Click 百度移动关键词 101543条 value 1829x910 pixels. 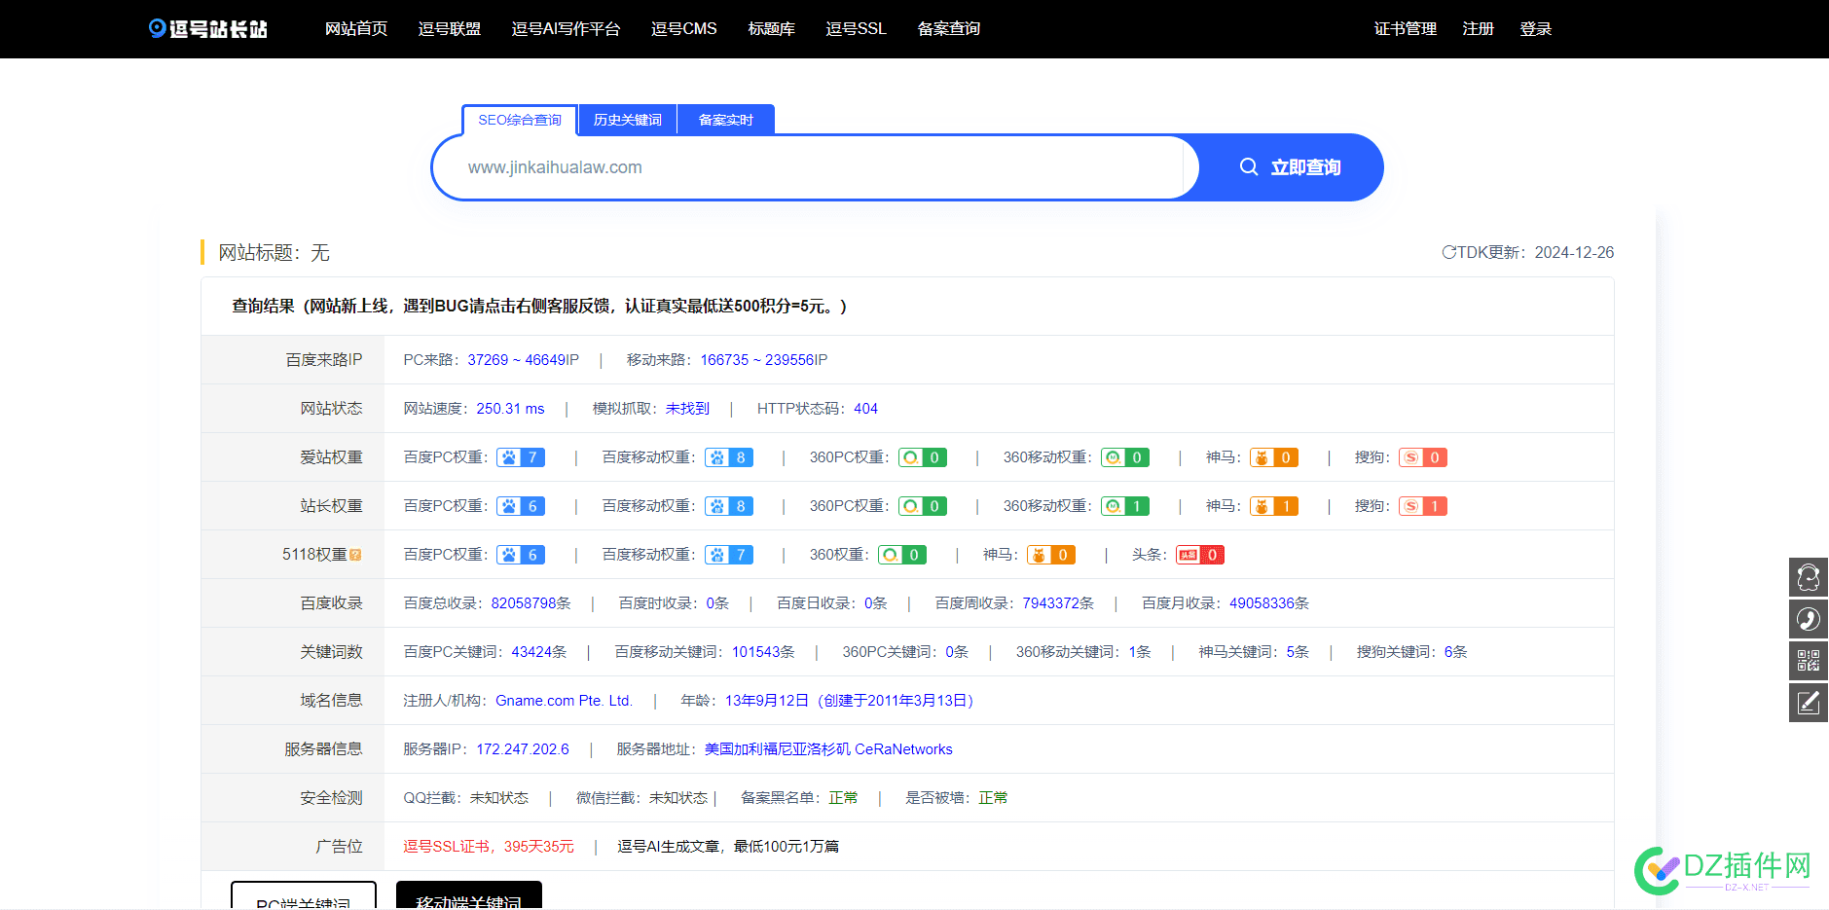point(763,652)
